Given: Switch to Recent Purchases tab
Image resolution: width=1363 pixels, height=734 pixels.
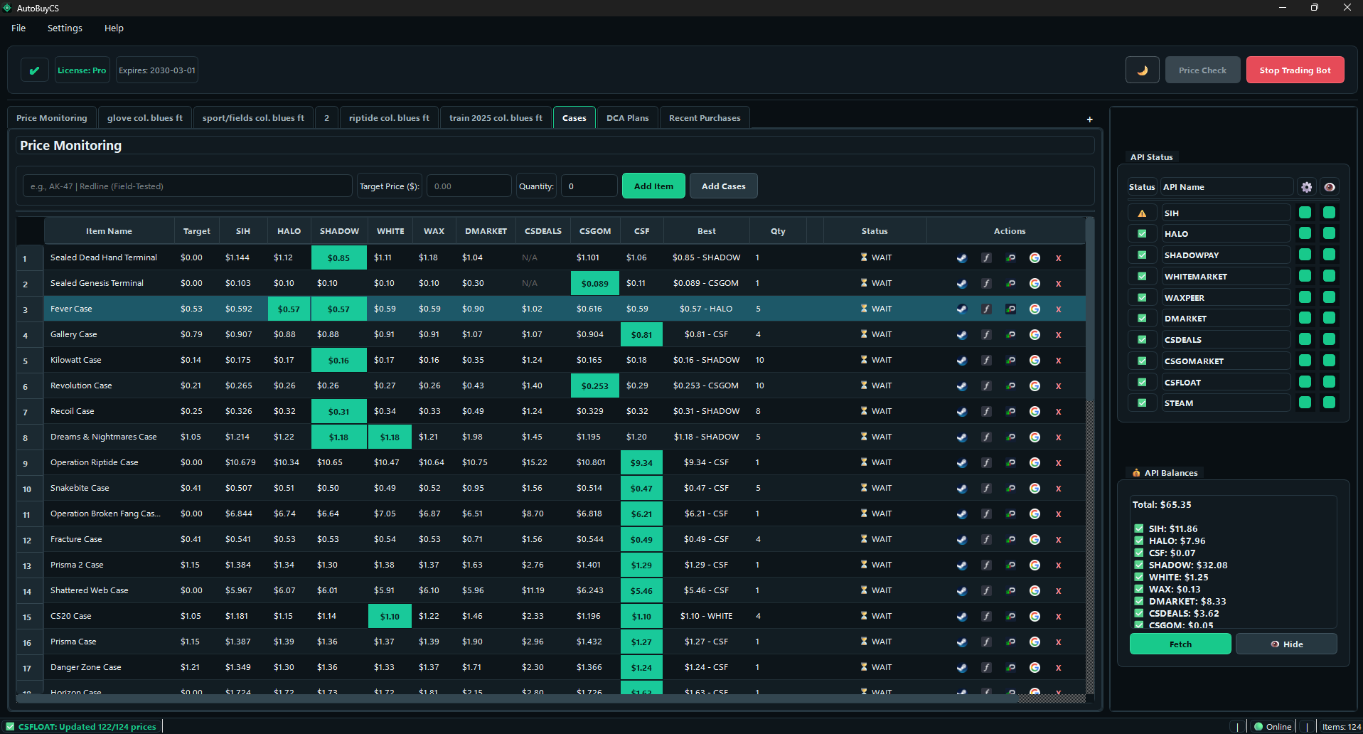Looking at the screenshot, I should (705, 118).
